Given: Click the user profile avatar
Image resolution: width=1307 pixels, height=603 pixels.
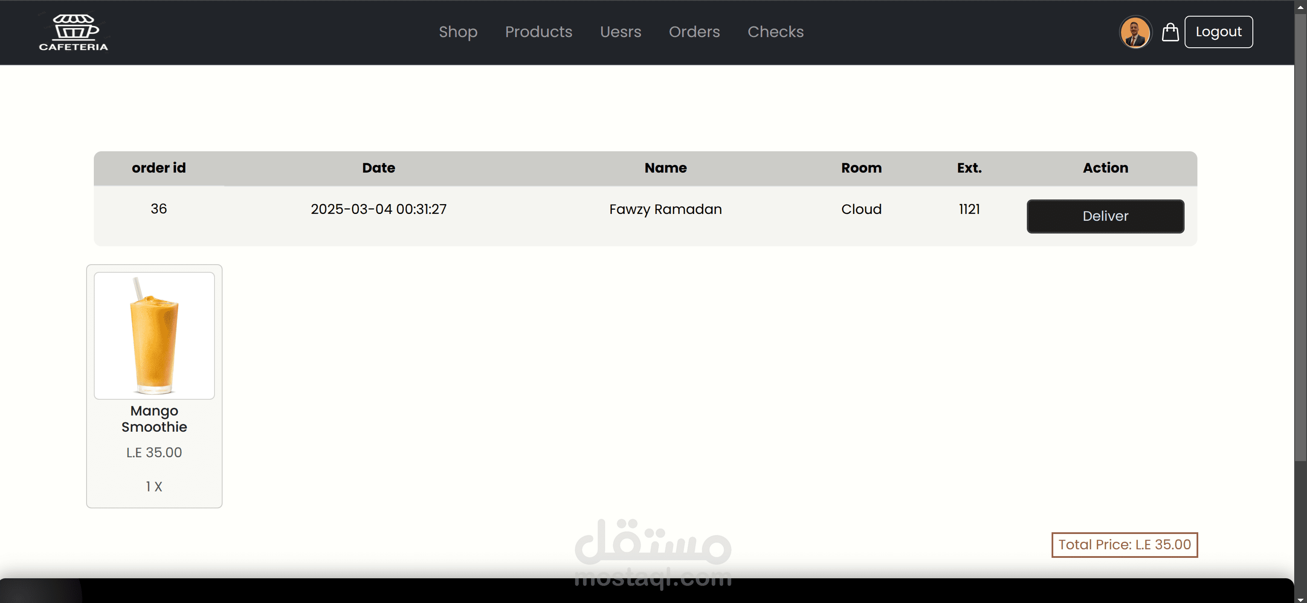Looking at the screenshot, I should click(1135, 32).
